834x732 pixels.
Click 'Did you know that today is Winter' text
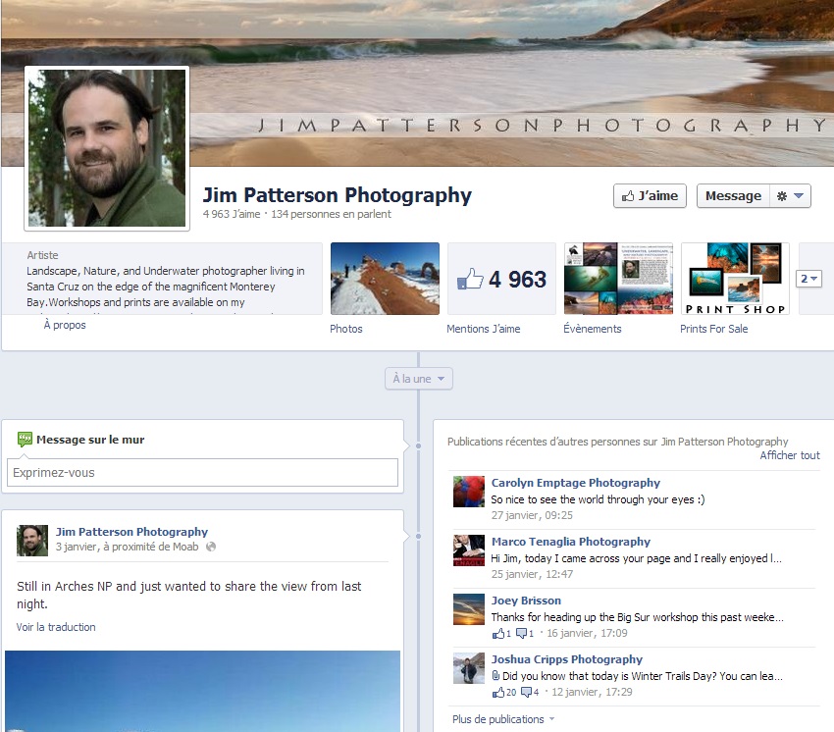coord(643,676)
